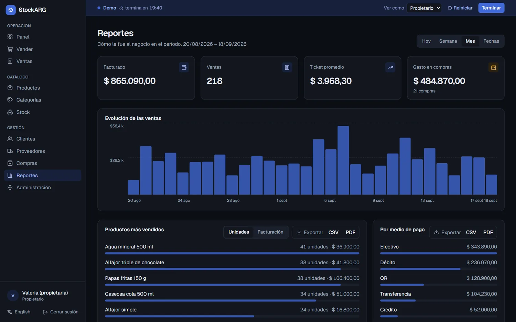Viewport: 516px width, 322px height.
Task: Click the Crédito payment label
Action: pos(388,310)
